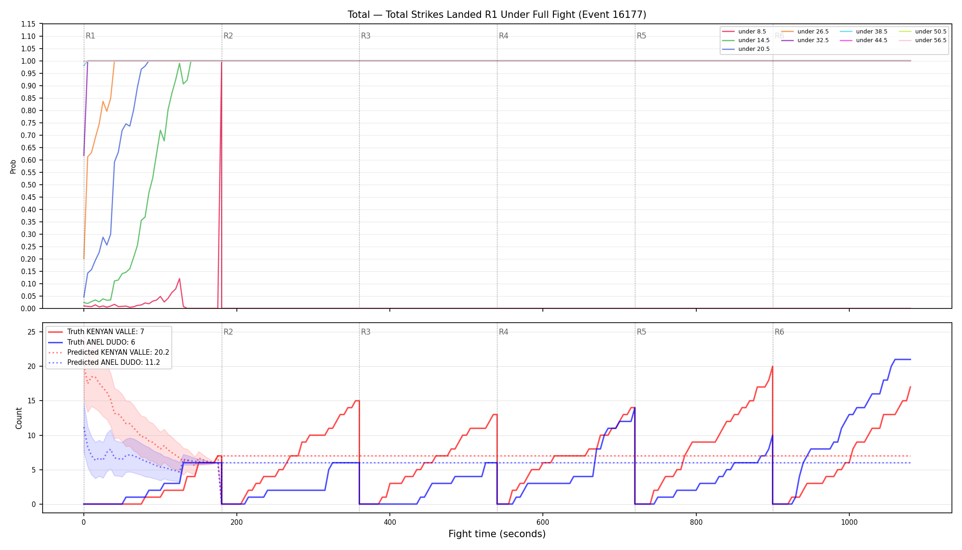The height and width of the screenshot is (550, 962).
Task: Select the "under 26.5" legend entry
Action: [805, 32]
